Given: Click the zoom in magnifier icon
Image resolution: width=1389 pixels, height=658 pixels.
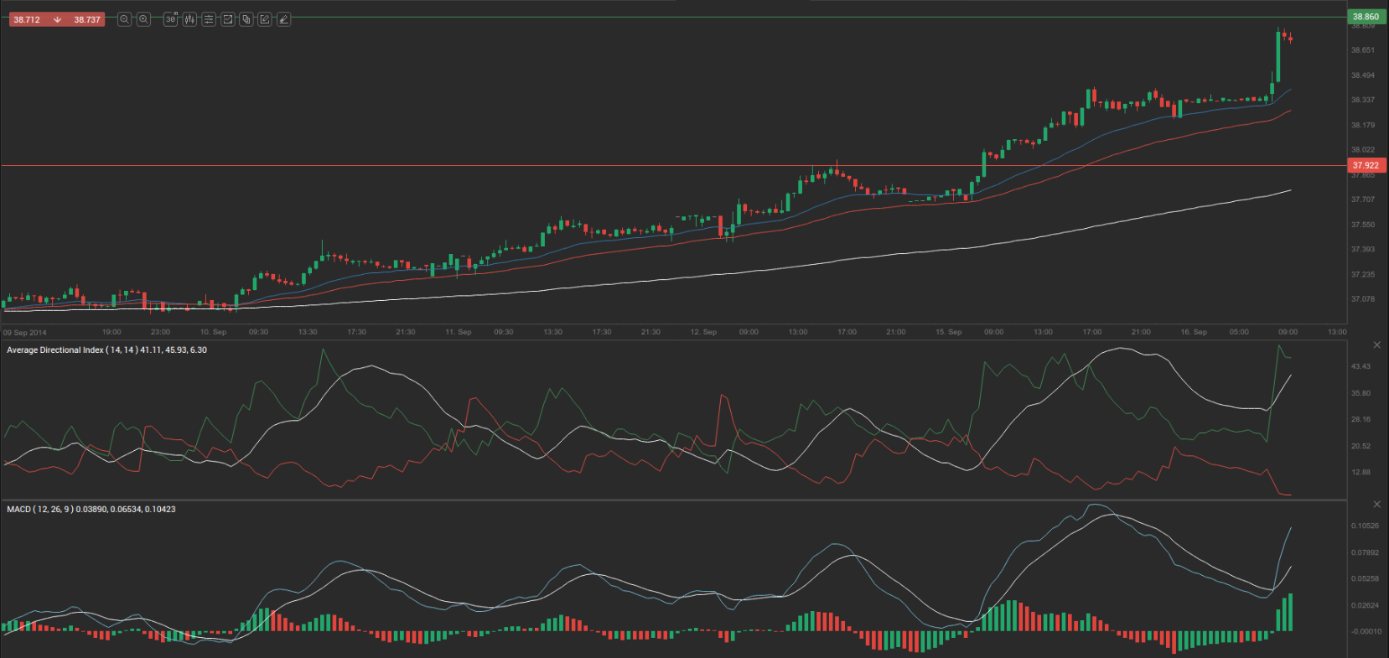Looking at the screenshot, I should [143, 19].
